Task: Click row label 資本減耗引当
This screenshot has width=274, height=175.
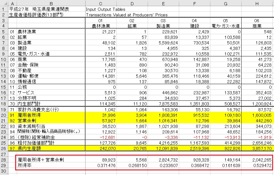Action: click(31, 126)
